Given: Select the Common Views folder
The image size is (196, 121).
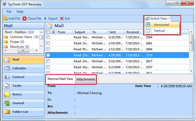Looking at the screenshot, I should (x=21, y=37).
